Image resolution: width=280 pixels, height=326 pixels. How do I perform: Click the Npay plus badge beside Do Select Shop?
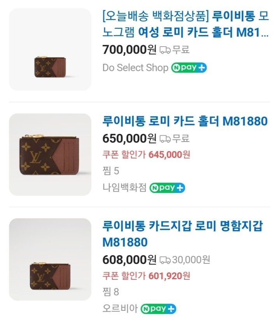coord(189,68)
